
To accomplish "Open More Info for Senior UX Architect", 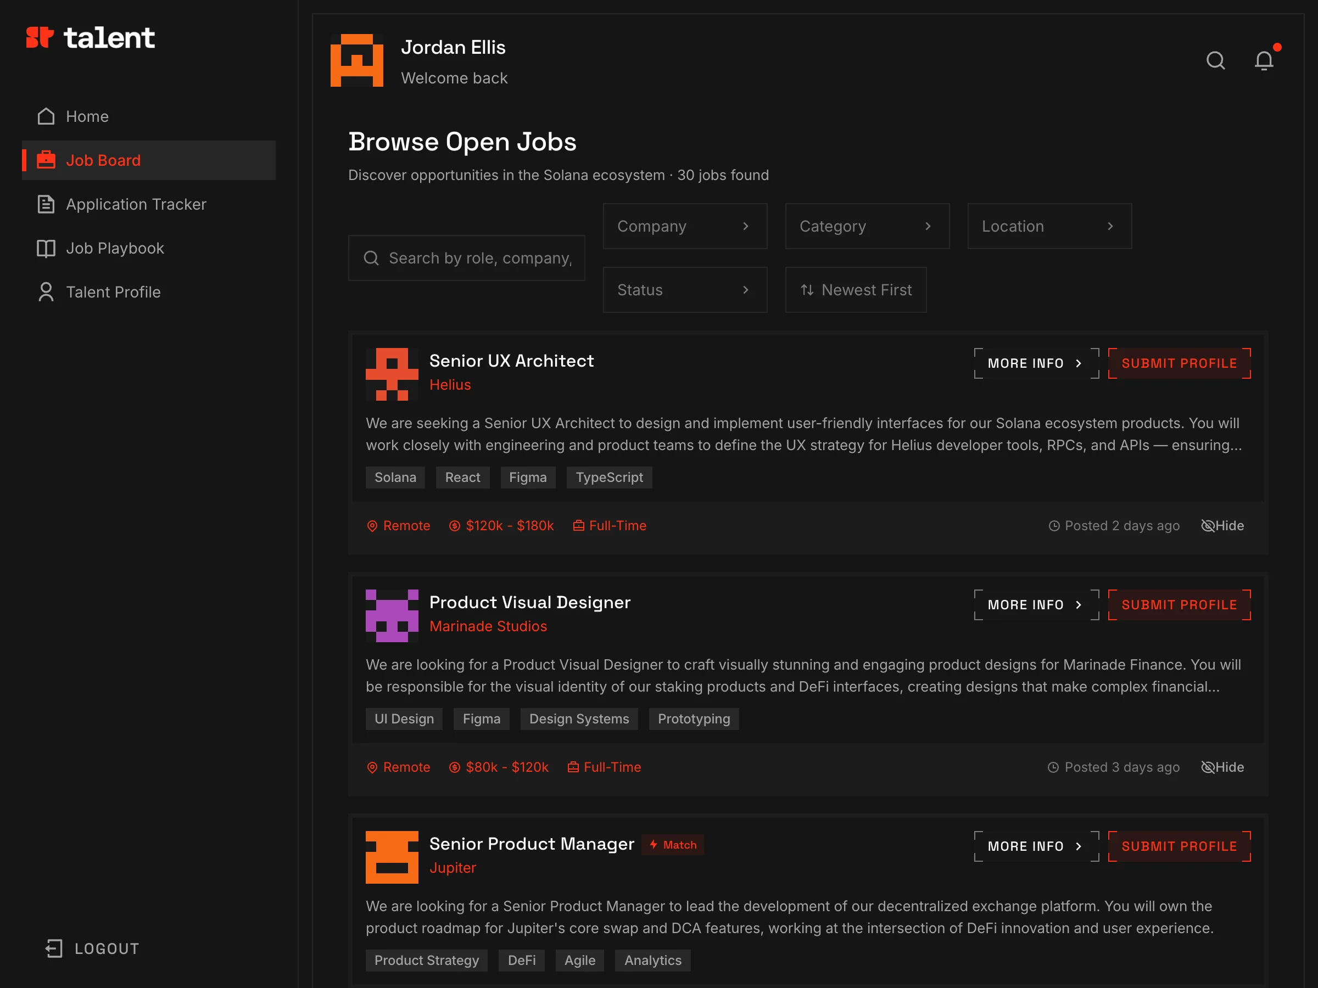I will click(x=1036, y=363).
